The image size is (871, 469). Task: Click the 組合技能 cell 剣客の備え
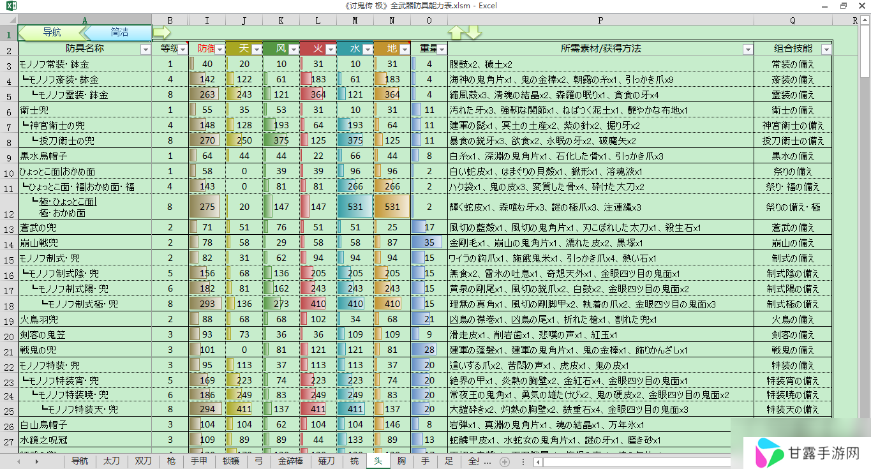pyautogui.click(x=793, y=335)
